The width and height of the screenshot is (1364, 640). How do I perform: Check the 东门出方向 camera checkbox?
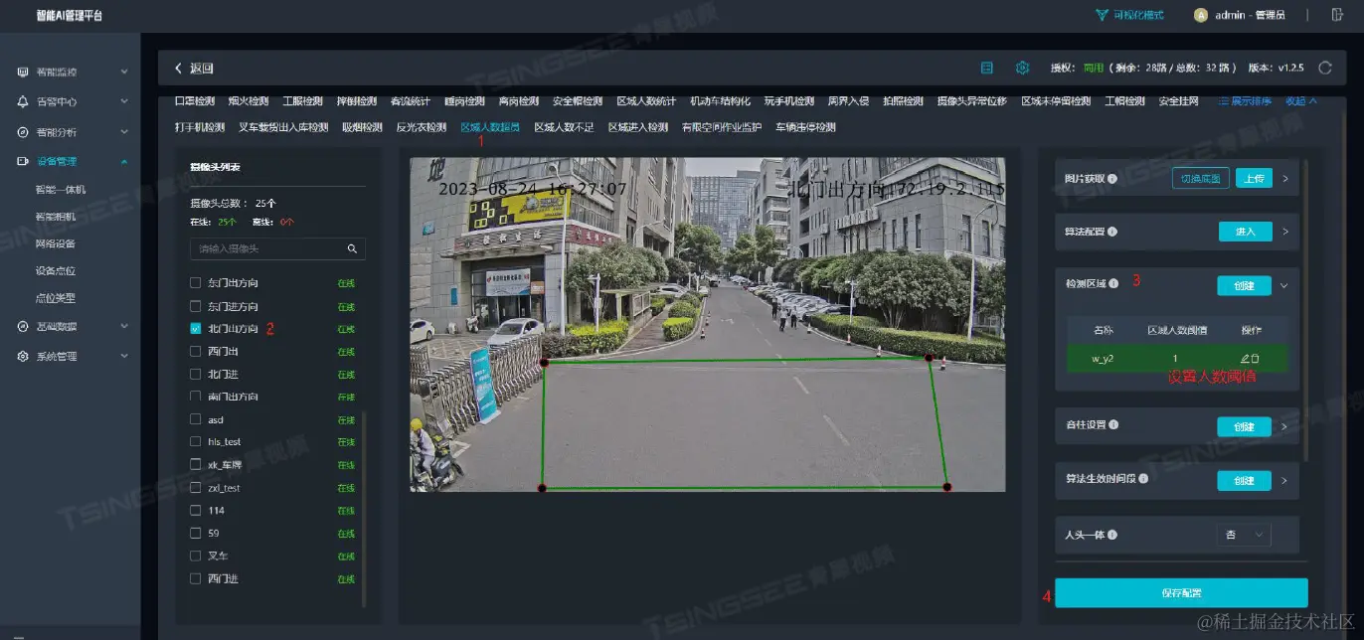click(x=196, y=283)
